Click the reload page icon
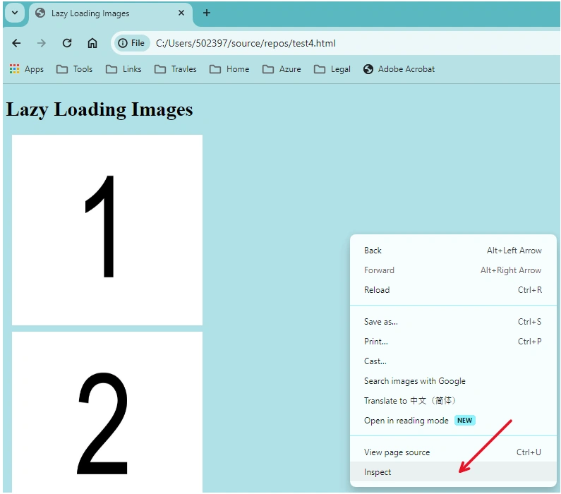The height and width of the screenshot is (494, 561). [67, 43]
